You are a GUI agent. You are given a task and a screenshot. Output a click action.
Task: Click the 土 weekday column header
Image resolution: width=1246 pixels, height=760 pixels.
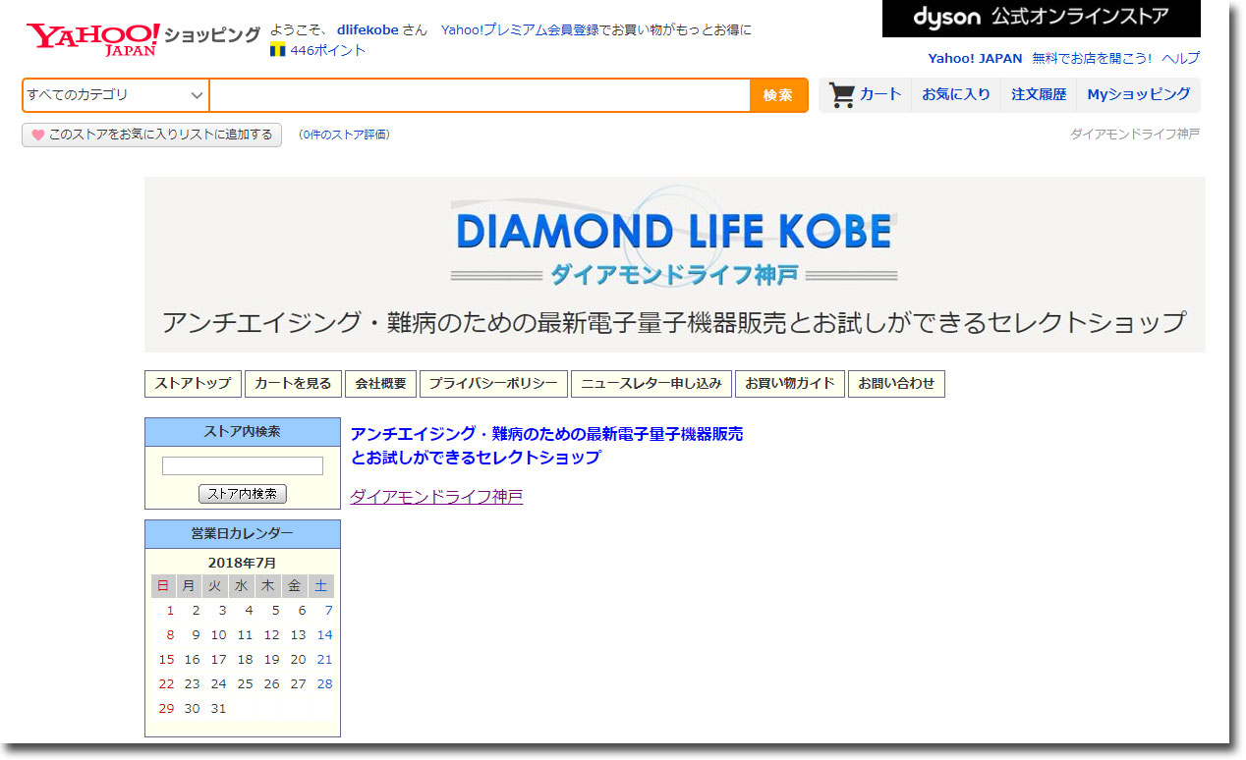coord(320,586)
